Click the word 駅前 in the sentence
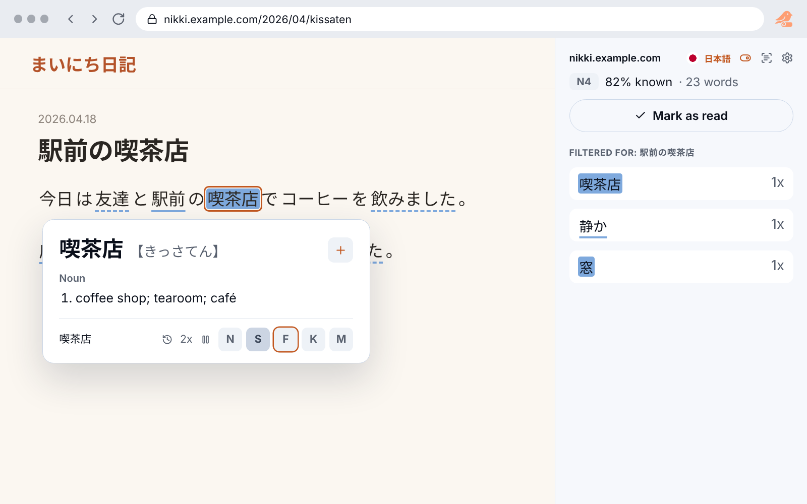Viewport: 807px width, 504px height. [168, 199]
